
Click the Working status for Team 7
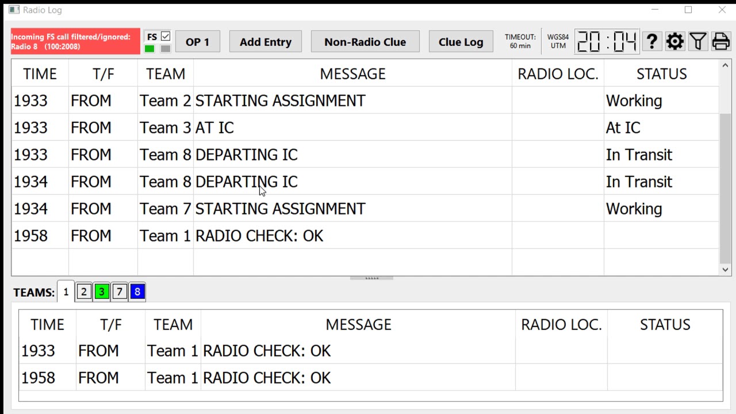(x=661, y=209)
